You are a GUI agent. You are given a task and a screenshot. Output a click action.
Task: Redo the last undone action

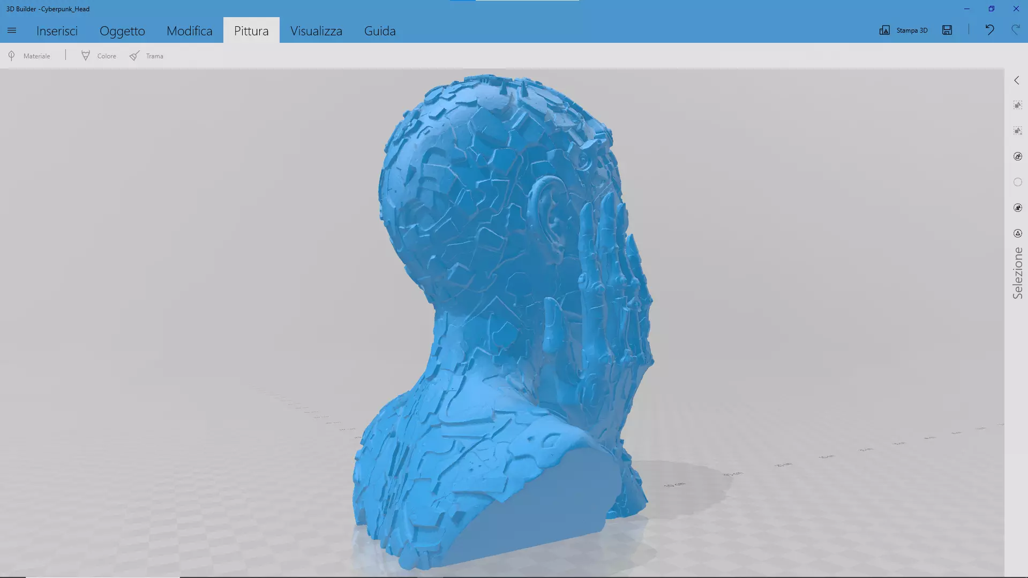click(x=1015, y=30)
